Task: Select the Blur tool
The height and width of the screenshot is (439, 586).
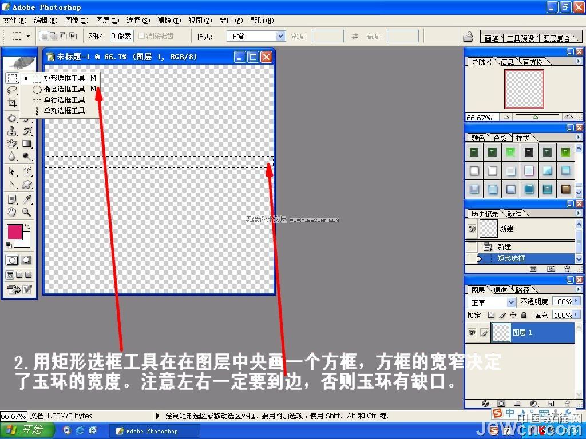Action: pyautogui.click(x=13, y=157)
